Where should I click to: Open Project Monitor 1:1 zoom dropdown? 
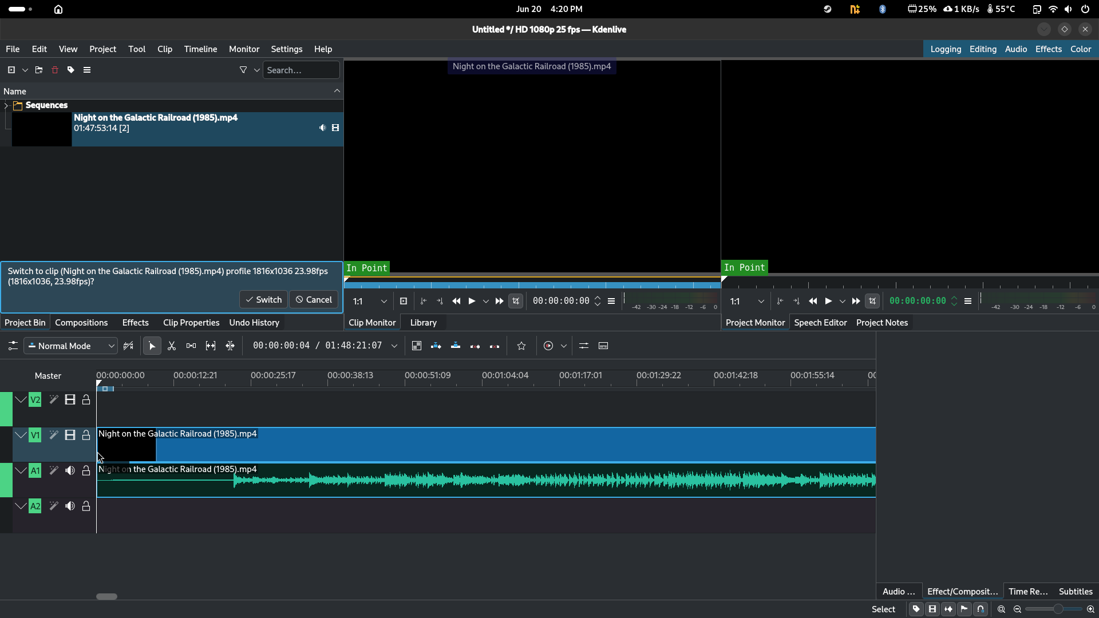click(747, 301)
